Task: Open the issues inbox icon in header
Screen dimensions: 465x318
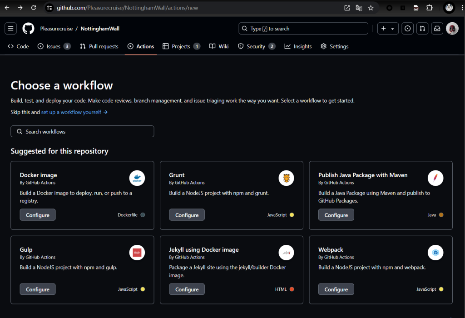Action: [408, 29]
